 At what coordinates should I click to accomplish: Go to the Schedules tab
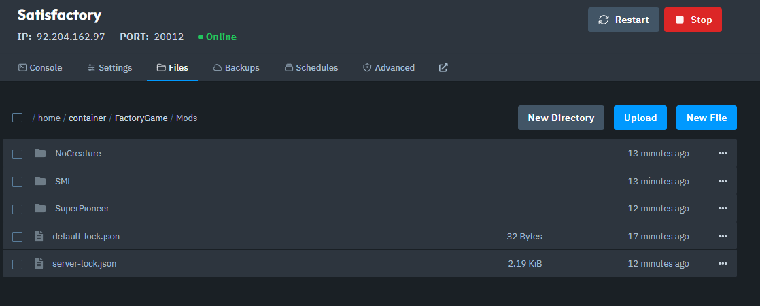click(311, 68)
